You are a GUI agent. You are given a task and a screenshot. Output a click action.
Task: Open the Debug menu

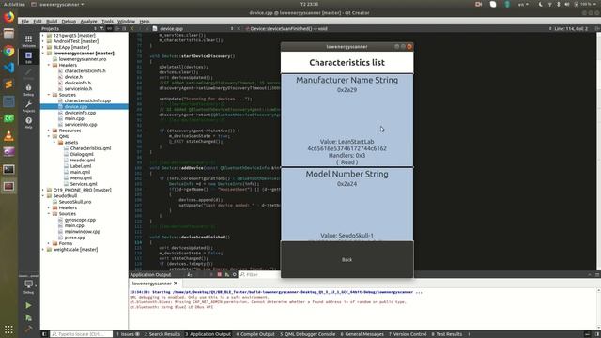[x=69, y=22]
